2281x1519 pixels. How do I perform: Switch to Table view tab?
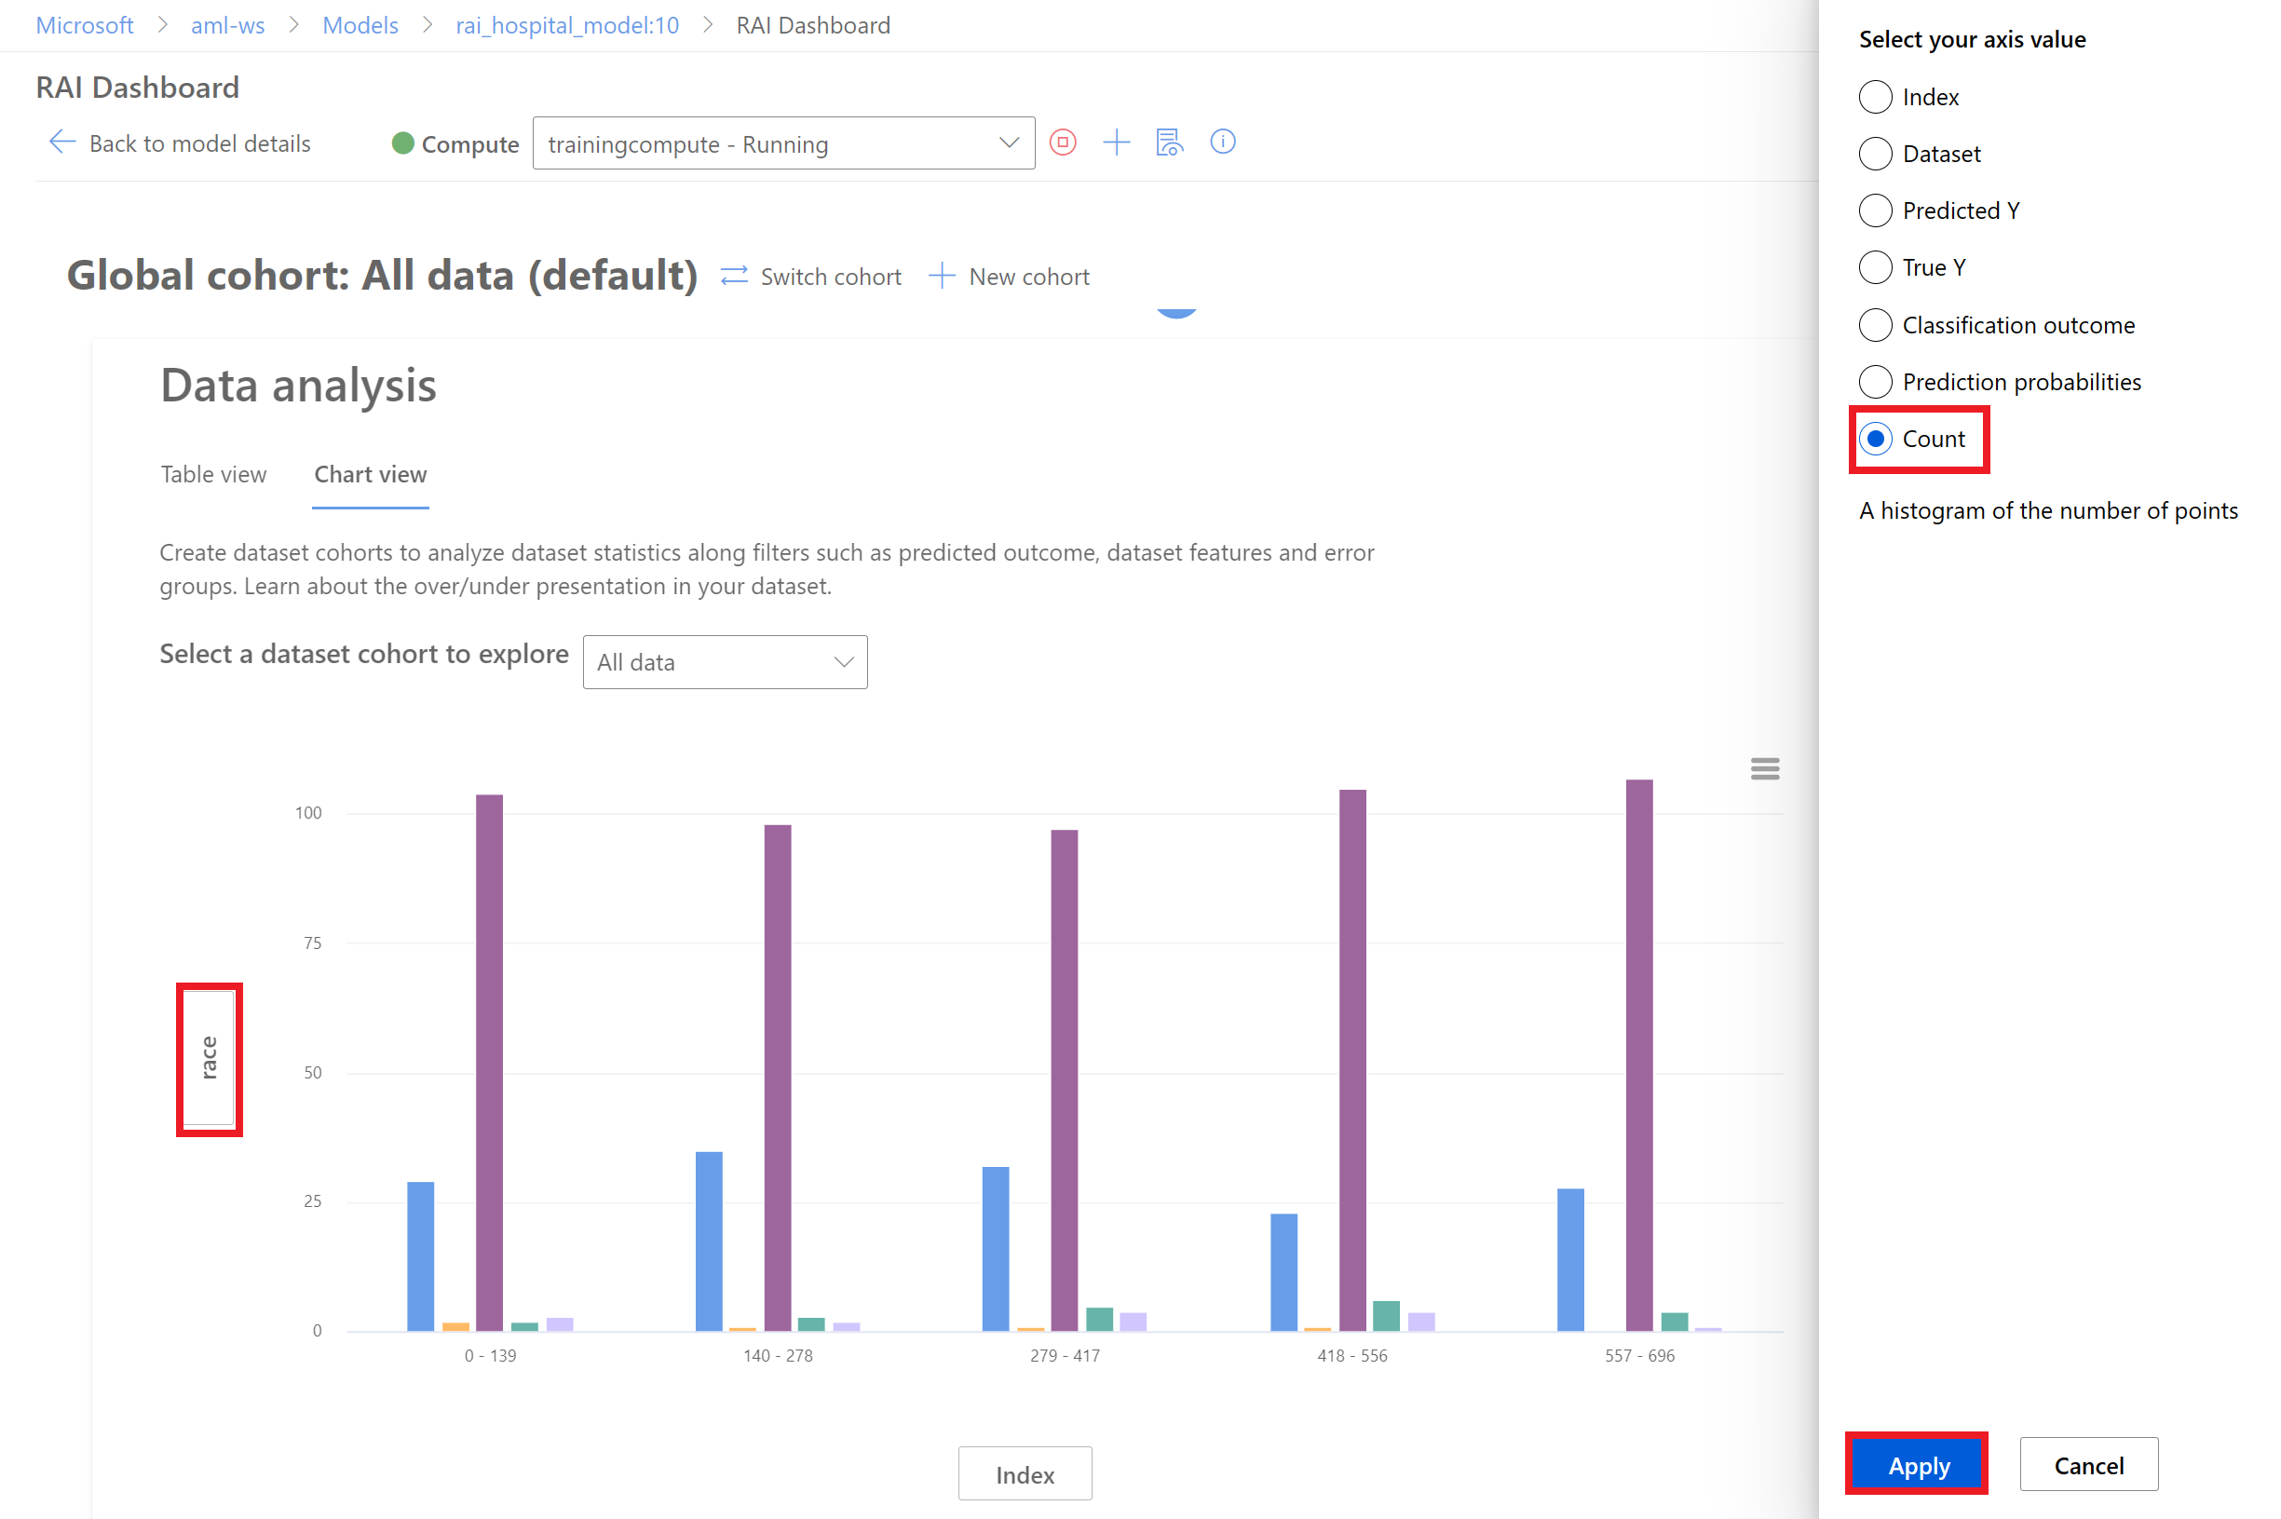click(213, 474)
